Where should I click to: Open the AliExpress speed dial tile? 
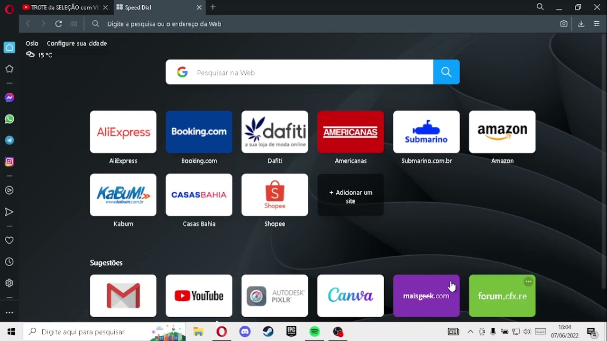[123, 132]
